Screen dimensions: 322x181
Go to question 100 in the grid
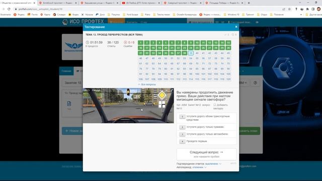pos(197,74)
